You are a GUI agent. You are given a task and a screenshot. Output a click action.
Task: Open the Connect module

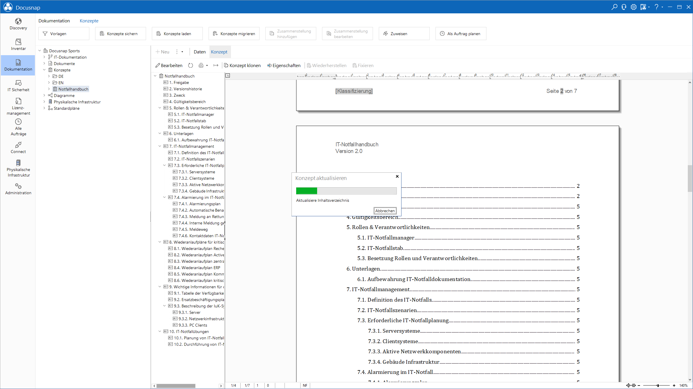(x=18, y=147)
